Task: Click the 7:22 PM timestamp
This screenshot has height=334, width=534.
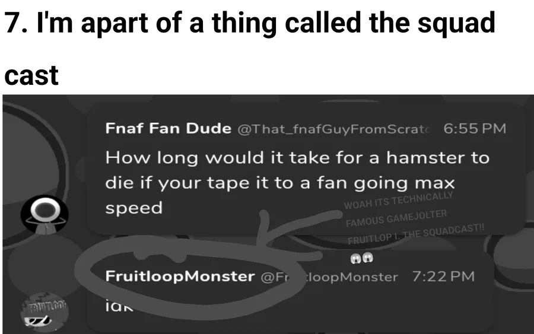Action: (443, 276)
